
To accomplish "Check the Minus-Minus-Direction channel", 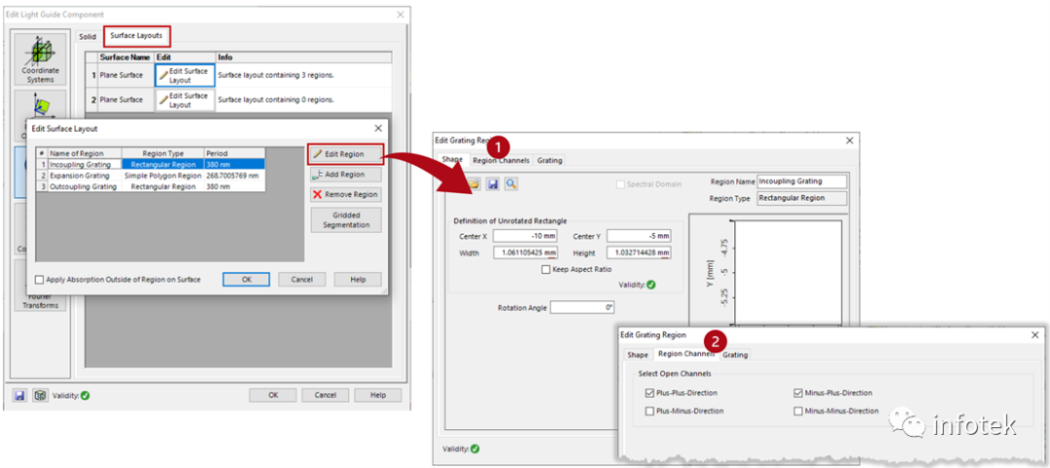I will pyautogui.click(x=797, y=411).
